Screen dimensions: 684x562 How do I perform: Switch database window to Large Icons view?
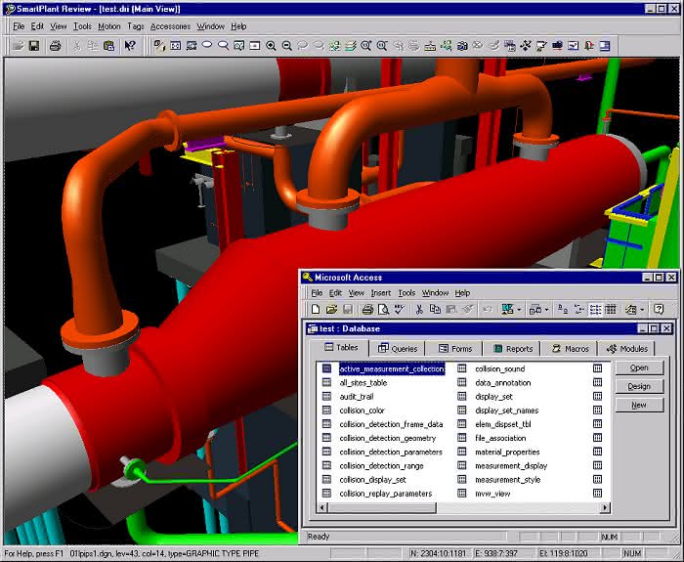coord(563,310)
